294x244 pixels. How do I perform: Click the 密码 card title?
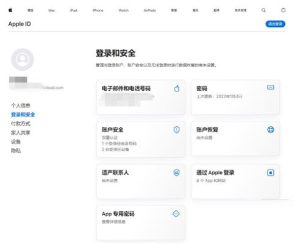(x=202, y=88)
